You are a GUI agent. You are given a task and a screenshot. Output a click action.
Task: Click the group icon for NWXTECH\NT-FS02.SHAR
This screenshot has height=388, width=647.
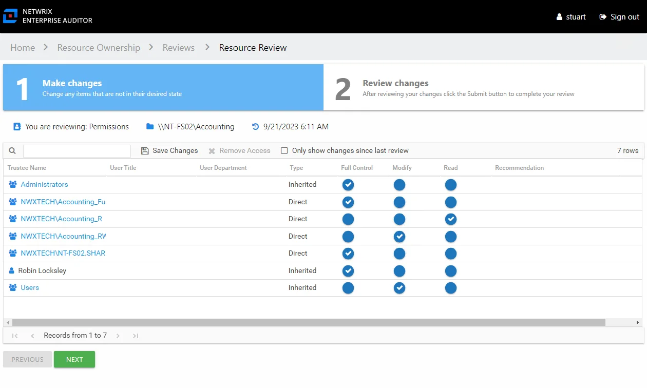pos(13,253)
